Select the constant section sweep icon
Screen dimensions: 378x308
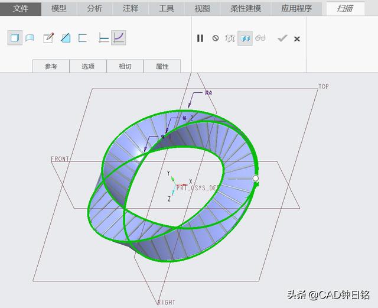(x=103, y=38)
